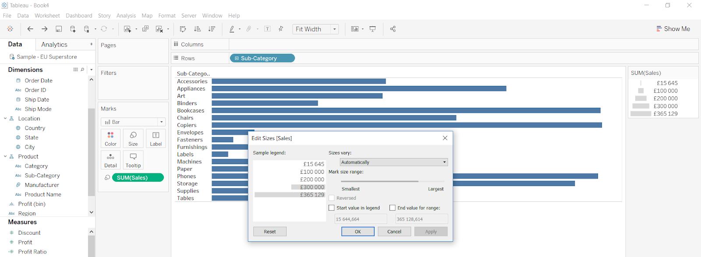Click the Save icon in toolbar
This screenshot has height=257, width=701.
(59, 29)
